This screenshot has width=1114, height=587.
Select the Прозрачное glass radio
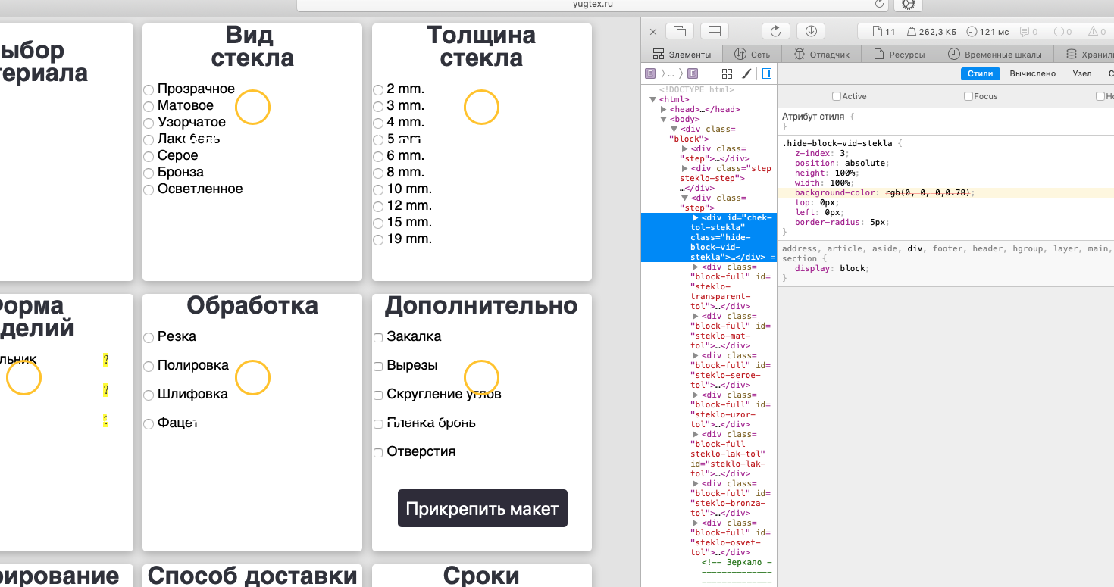pyautogui.click(x=149, y=90)
